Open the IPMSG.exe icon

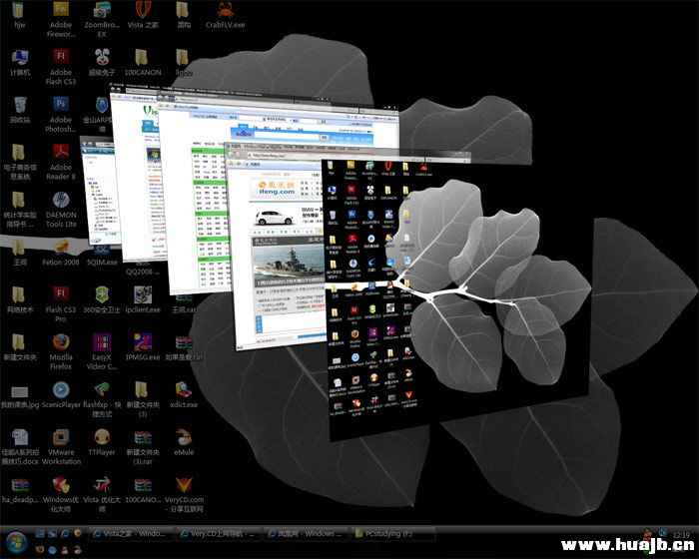142,340
